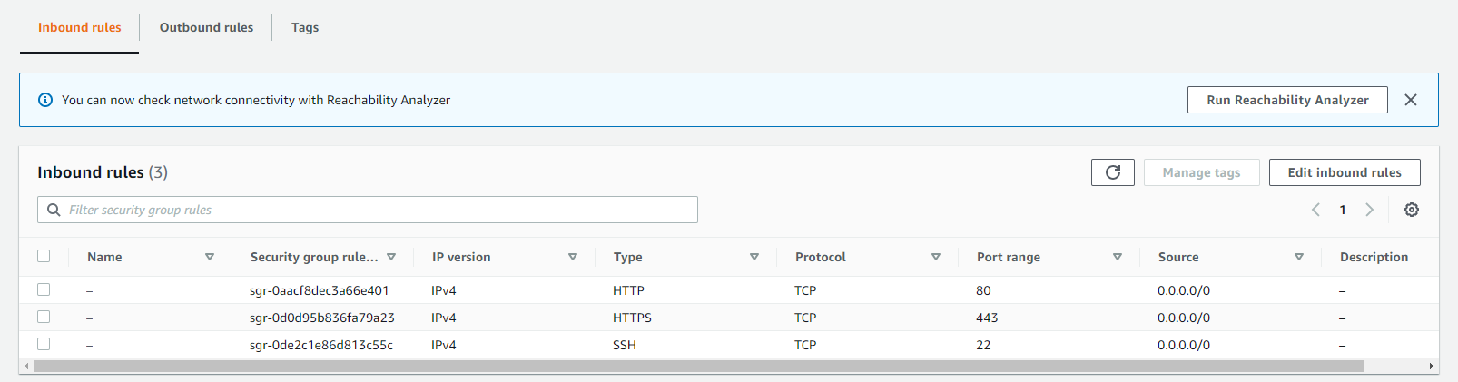
Task: Select the checkbox for the SSH rule
Action: pos(44,344)
